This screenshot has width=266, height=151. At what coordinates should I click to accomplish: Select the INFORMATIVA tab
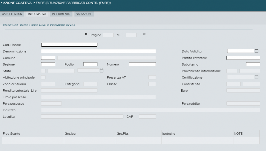coord(37,14)
